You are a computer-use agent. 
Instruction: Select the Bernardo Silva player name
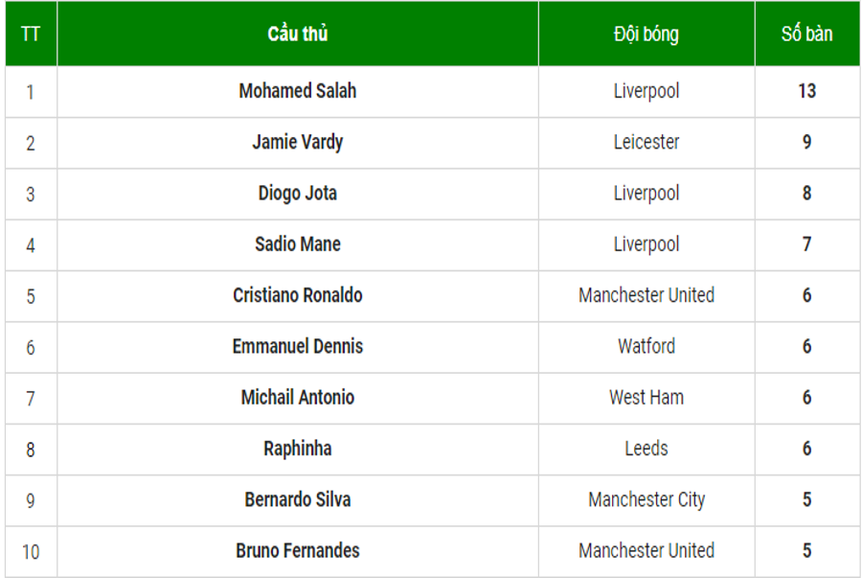[298, 500]
